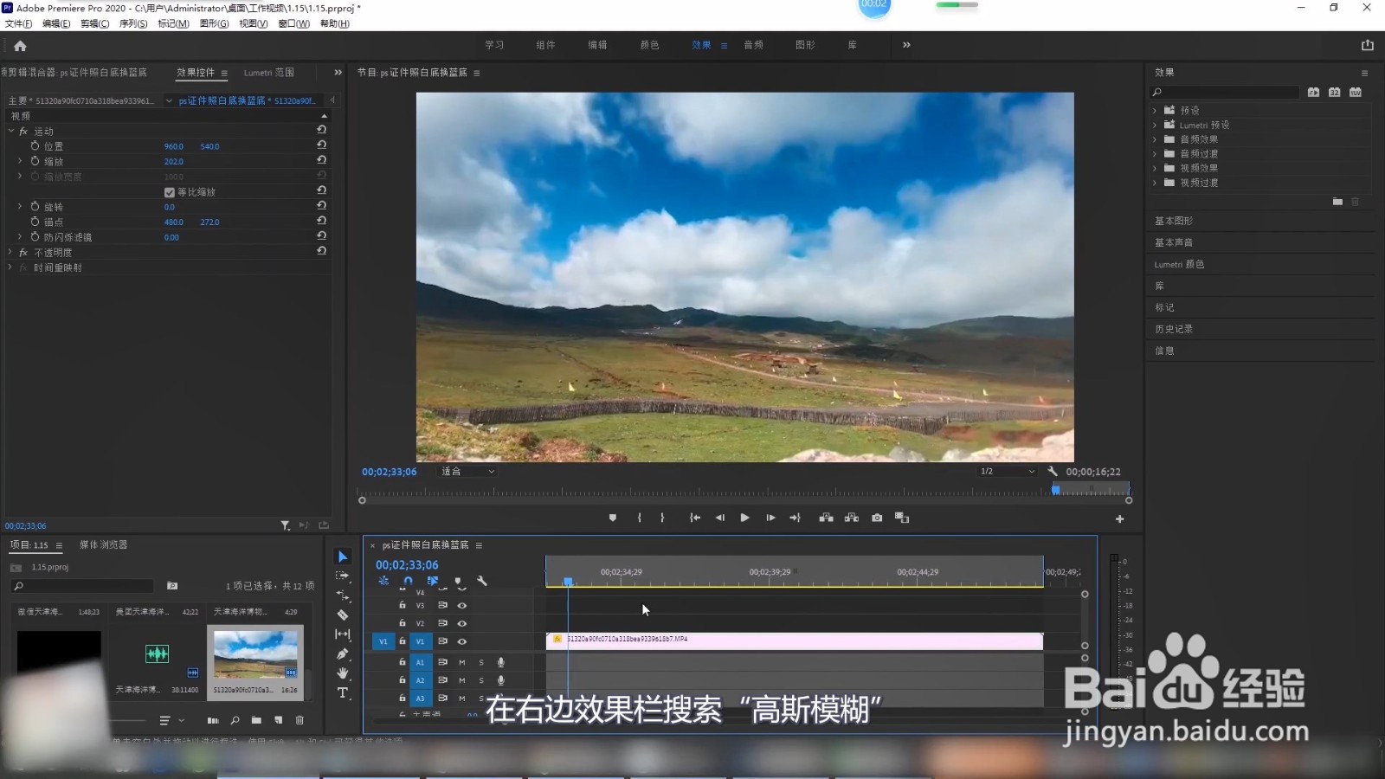Select the Pen tool
Viewport: 1385px width, 779px height.
click(x=343, y=653)
